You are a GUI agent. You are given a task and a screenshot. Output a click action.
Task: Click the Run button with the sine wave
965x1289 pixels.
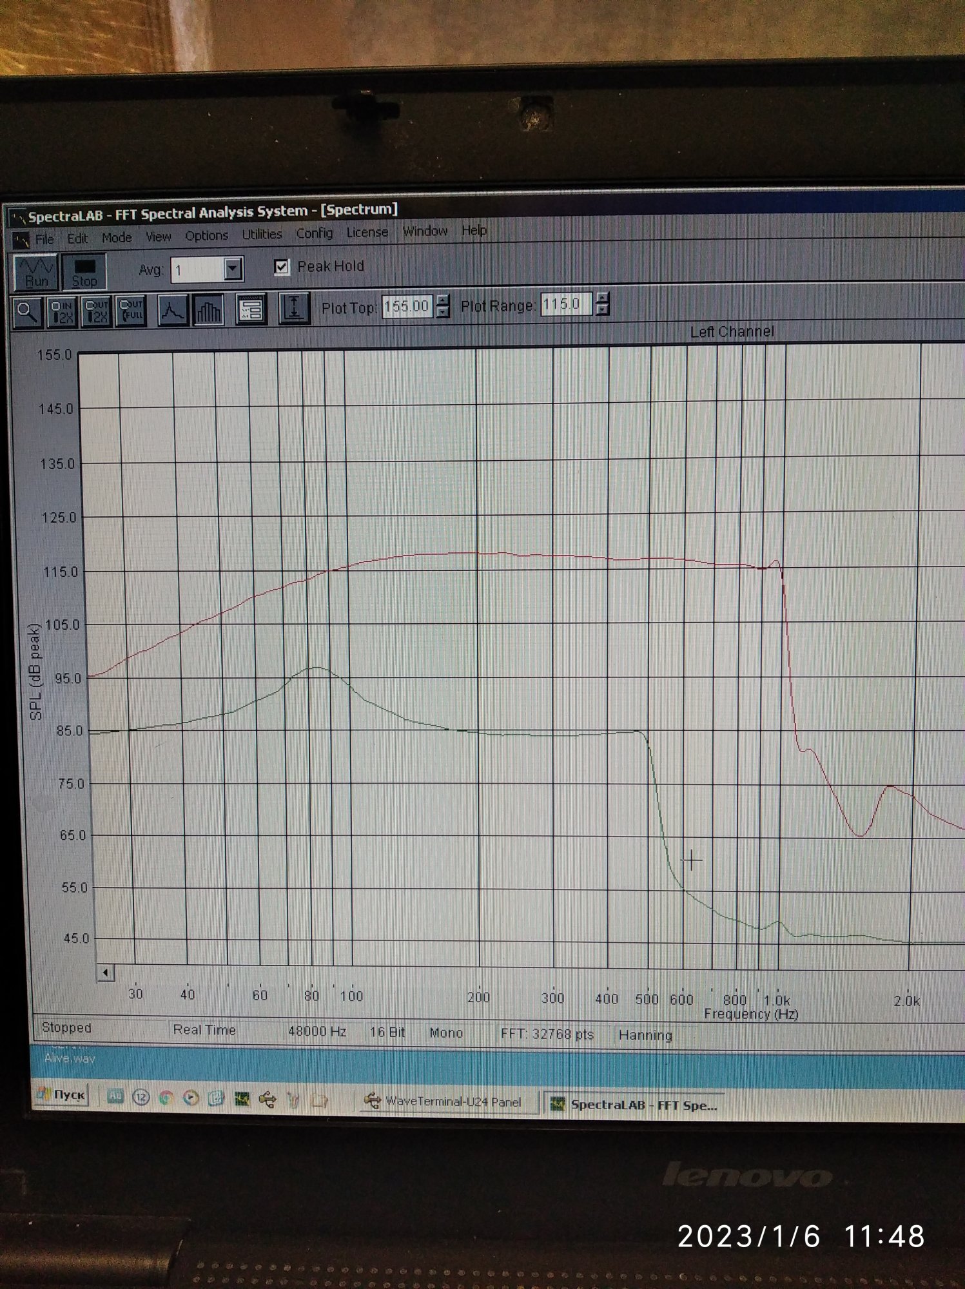coord(36,273)
